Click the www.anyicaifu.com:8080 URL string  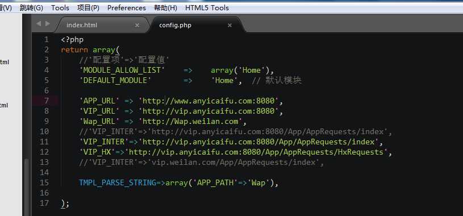[208, 101]
